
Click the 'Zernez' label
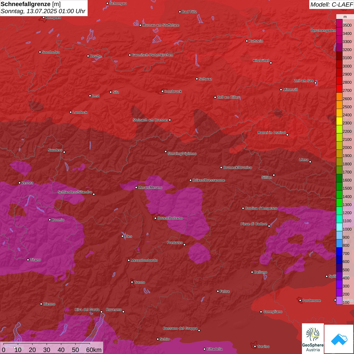pyautogui.click(x=27, y=183)
